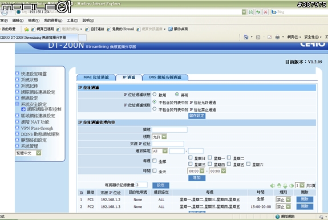The image size is (328, 220).
Task: Open the 通訊協定 All dropdown
Action: tap(160, 151)
